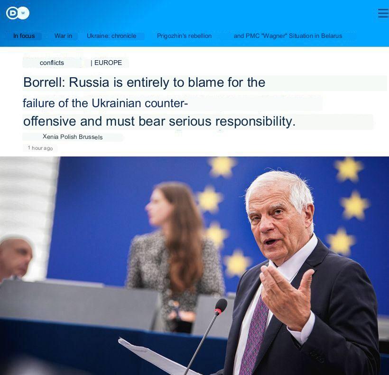Click the '1 hour ago' timestamp
Viewport: 389px width, 375px height.
pos(40,148)
